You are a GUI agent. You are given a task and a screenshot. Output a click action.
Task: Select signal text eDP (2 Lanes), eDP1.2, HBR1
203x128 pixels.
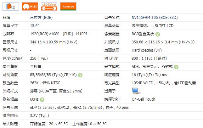coord(56,108)
